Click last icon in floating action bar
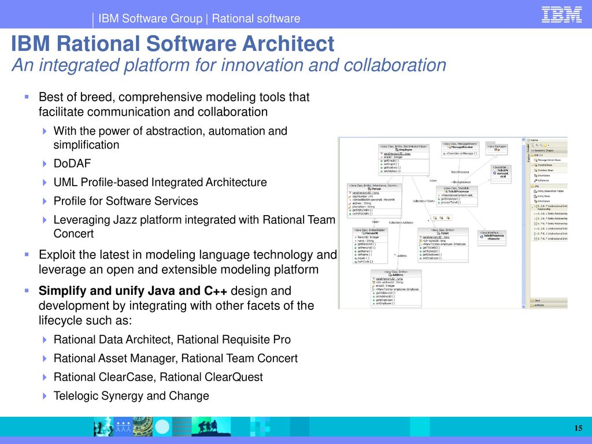Image resolution: width=592 pixels, height=444 pixels. 448,218
